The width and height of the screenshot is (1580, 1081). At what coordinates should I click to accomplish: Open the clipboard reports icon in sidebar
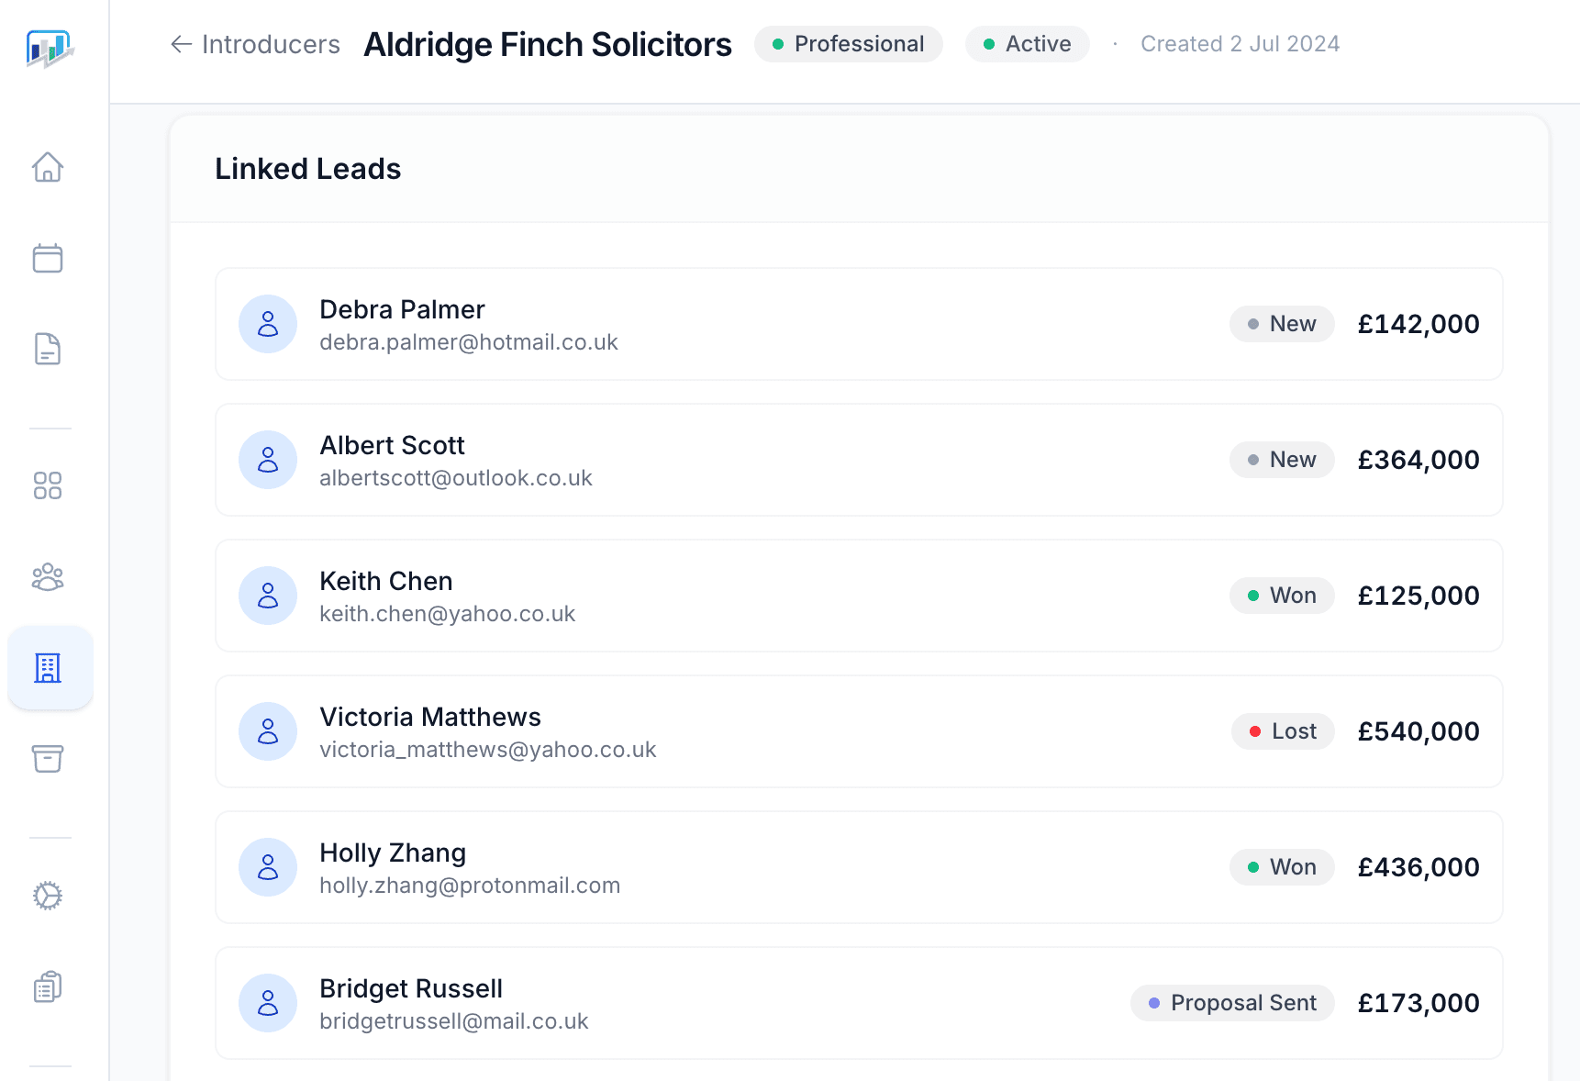(48, 986)
